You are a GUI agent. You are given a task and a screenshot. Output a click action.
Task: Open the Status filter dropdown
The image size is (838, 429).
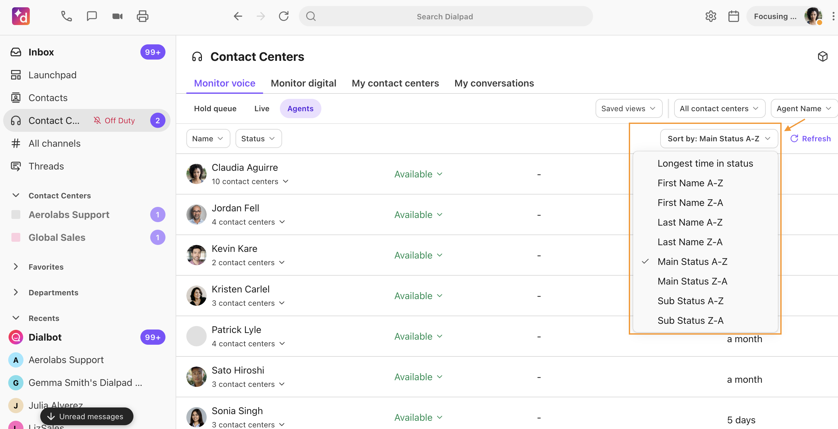(258, 138)
